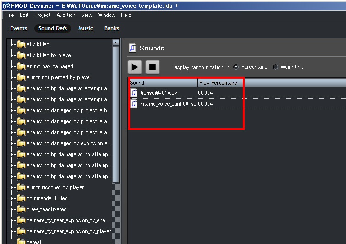This screenshot has width=346, height=244.
Task: Select the ammo_bay_damaged label in tree
Action: (50, 66)
